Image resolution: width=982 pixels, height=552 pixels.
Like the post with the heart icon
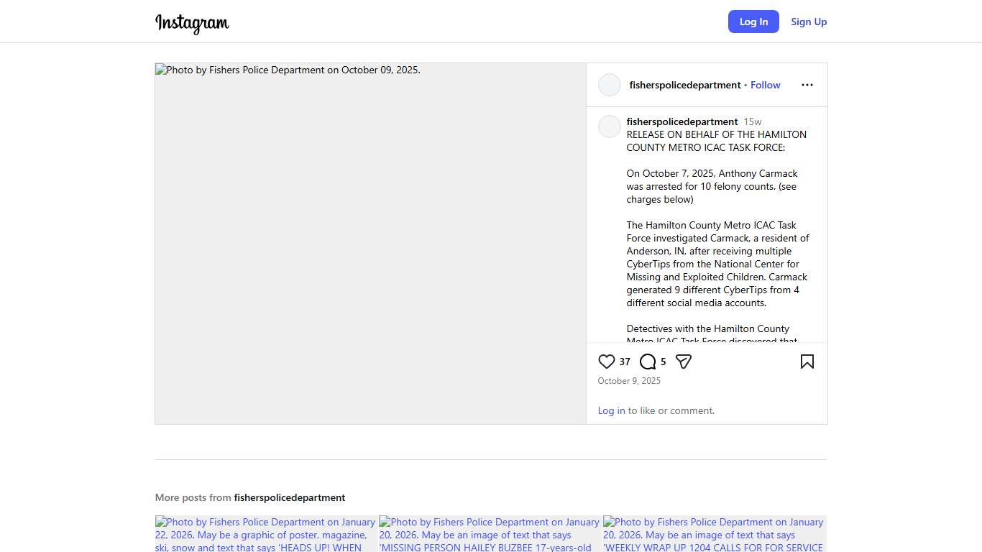[607, 362]
